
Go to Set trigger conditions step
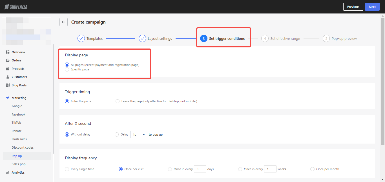pyautogui.click(x=227, y=39)
